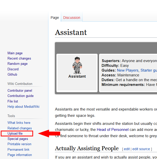Open the Discussion tab
Image resolution: width=157 pixels, height=159 pixels.
click(x=72, y=18)
